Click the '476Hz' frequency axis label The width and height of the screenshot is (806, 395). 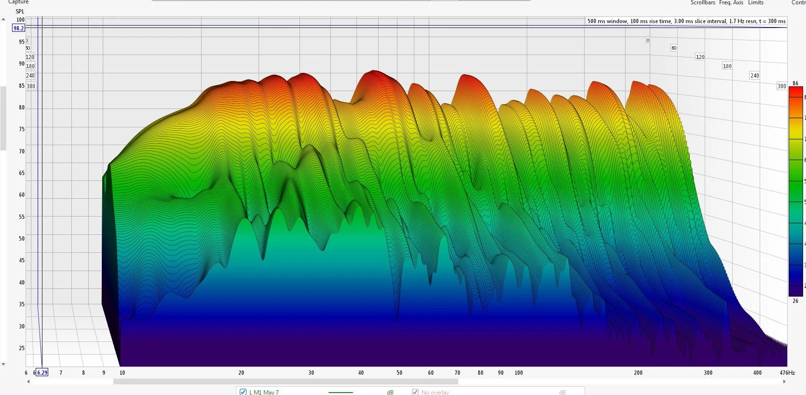787,373
